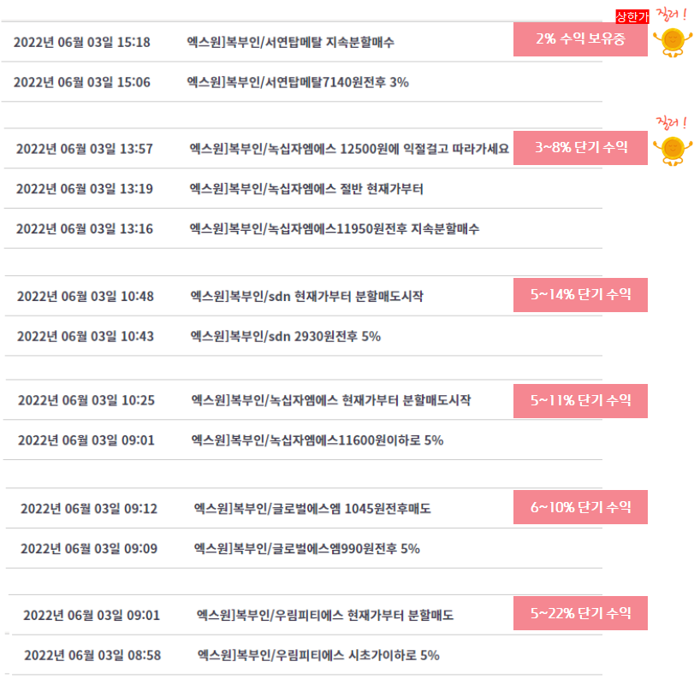Image resolution: width=700 pixels, height=679 pixels.
Task: Click the red 상한가 label
Action: (632, 16)
